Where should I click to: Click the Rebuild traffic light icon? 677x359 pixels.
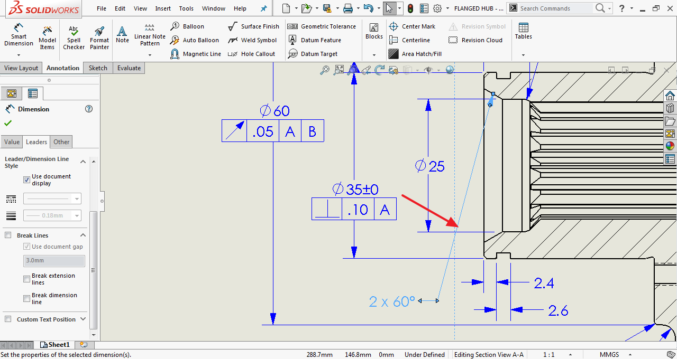pyautogui.click(x=410, y=8)
